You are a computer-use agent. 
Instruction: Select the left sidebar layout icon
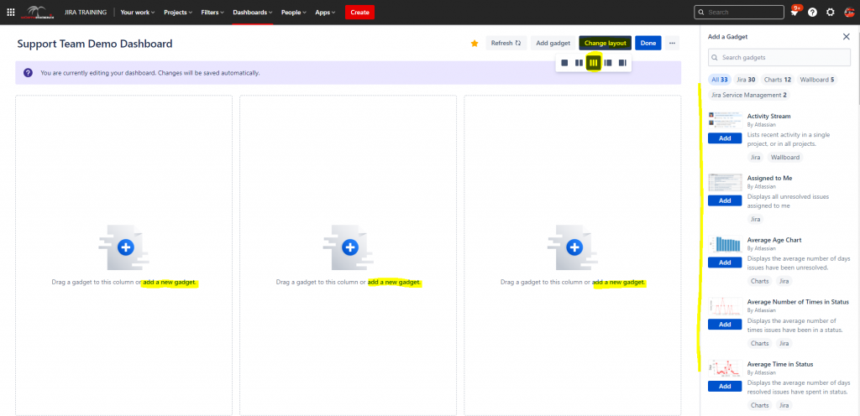coord(608,63)
